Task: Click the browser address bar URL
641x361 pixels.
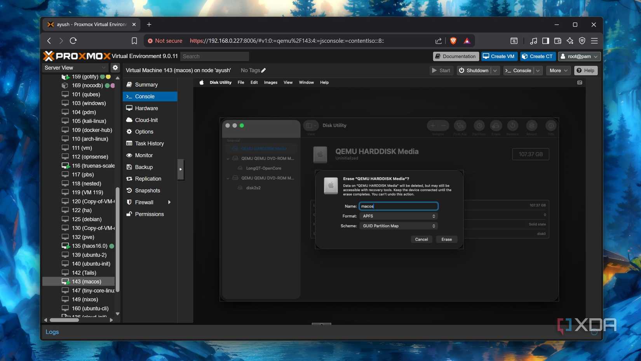Action: 287,41
